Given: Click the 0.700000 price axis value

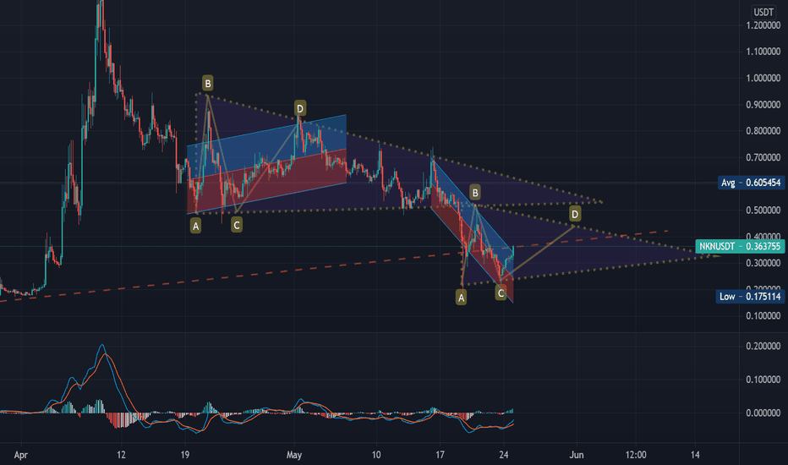Looking at the screenshot, I should [x=763, y=157].
